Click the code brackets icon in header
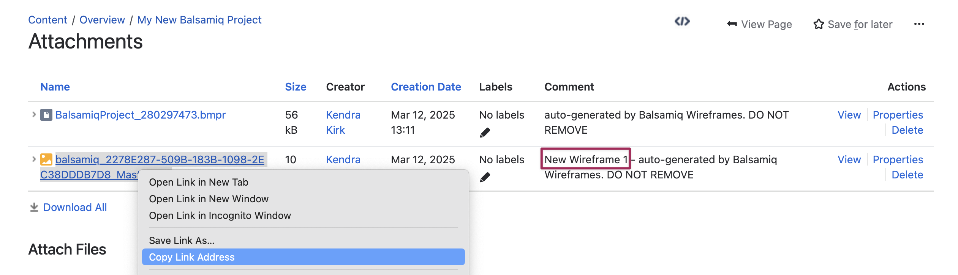Image resolution: width=958 pixels, height=275 pixels. pos(682,21)
